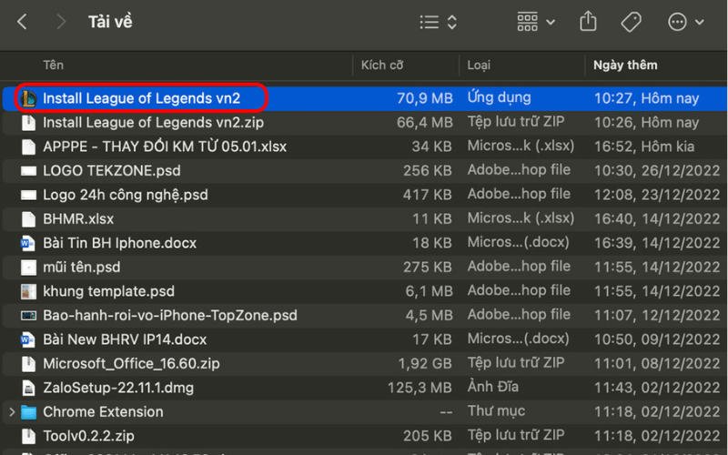Click the Microsoft_Office zip file icon
Screen dimensions: 728x455
pyautogui.click(x=28, y=364)
